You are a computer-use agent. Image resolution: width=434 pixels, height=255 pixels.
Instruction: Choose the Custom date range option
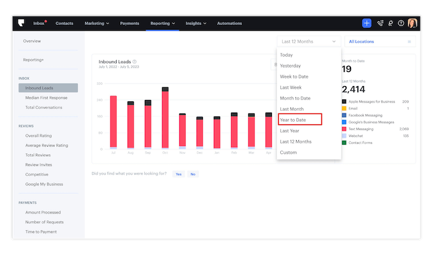[x=288, y=152]
